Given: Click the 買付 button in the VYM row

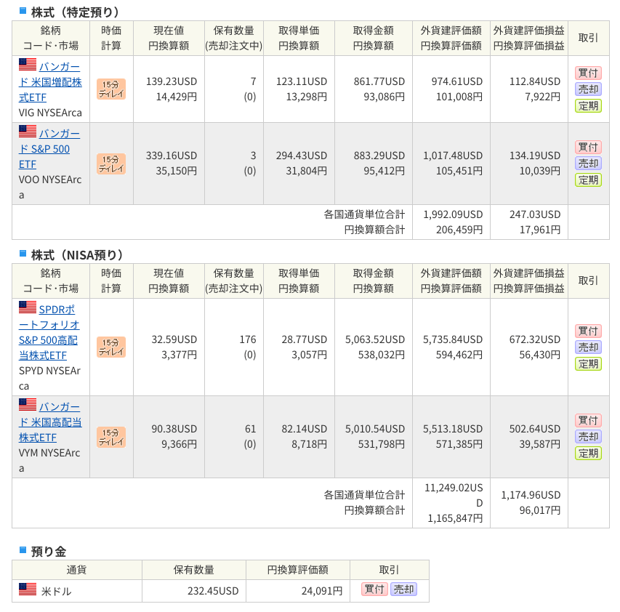Looking at the screenshot, I should pyautogui.click(x=588, y=421).
